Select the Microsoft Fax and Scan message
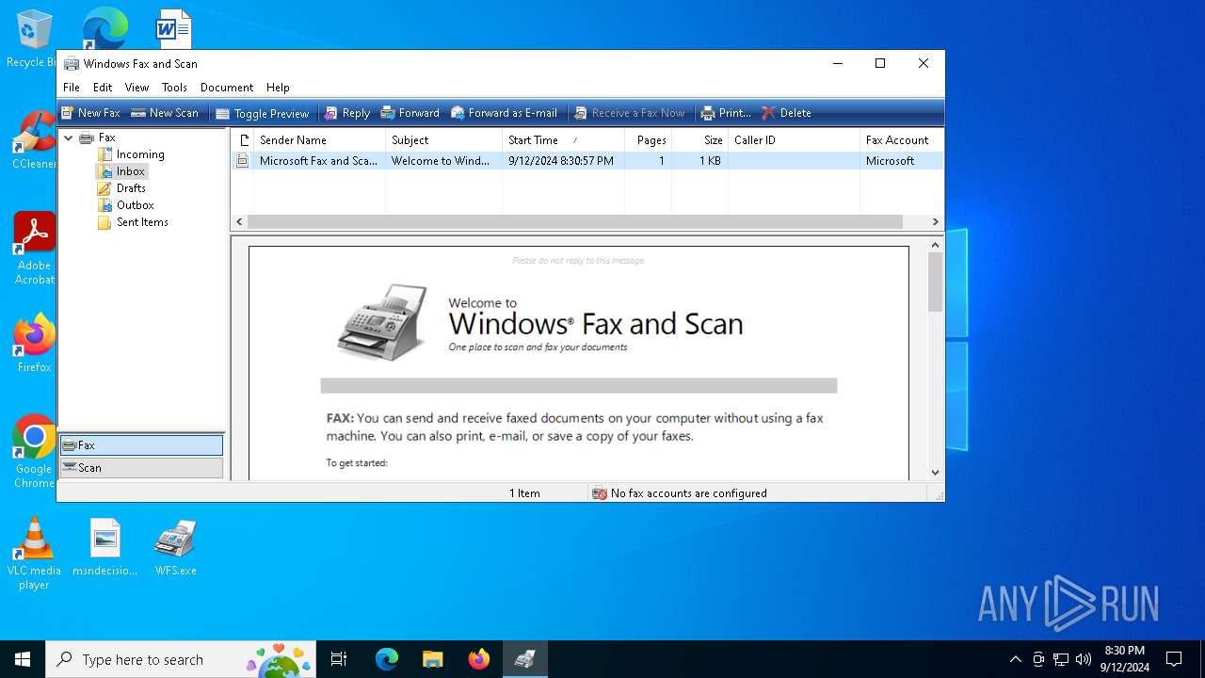The image size is (1205, 678). [586, 161]
